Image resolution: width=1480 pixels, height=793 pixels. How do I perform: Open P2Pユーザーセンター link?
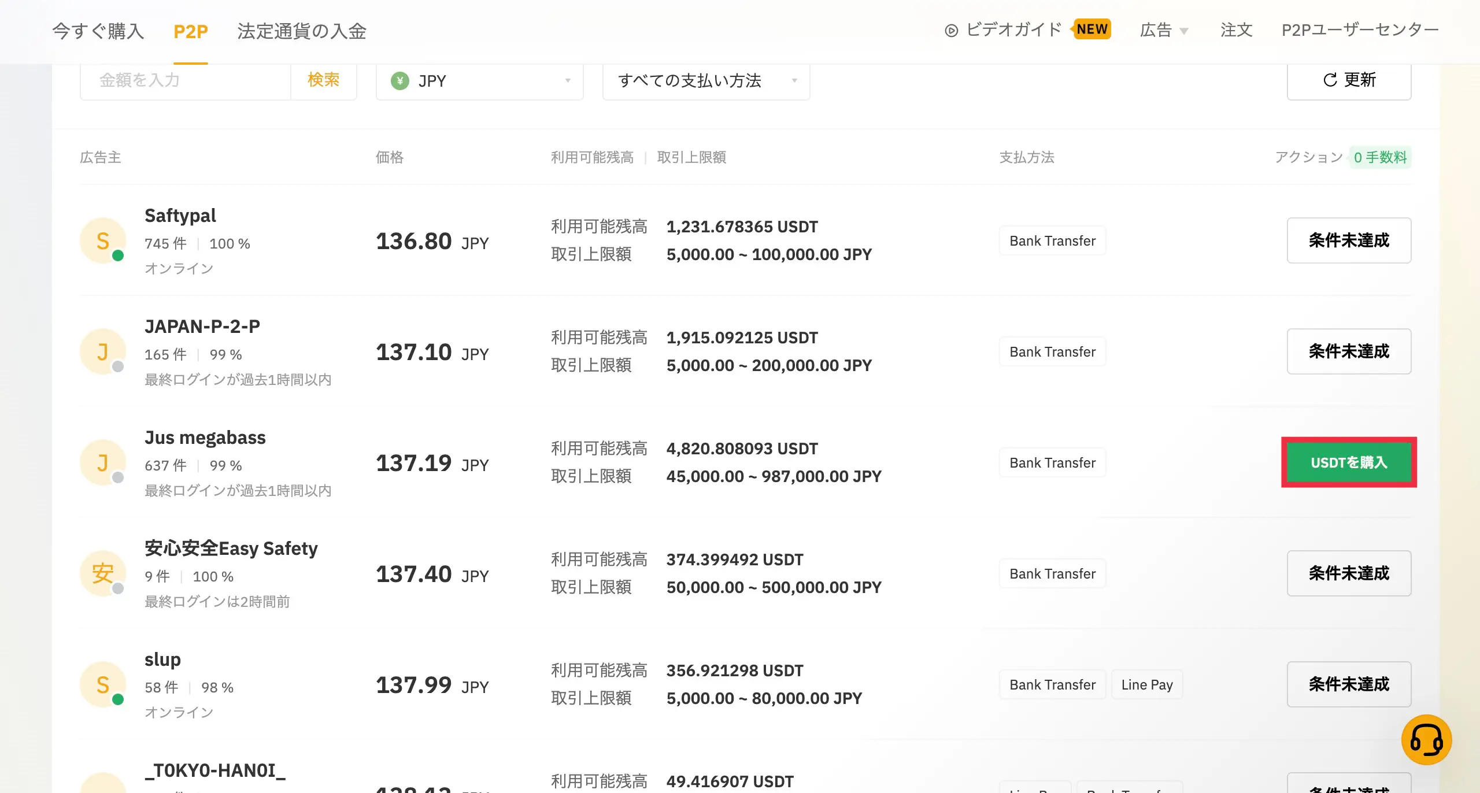1360,30
